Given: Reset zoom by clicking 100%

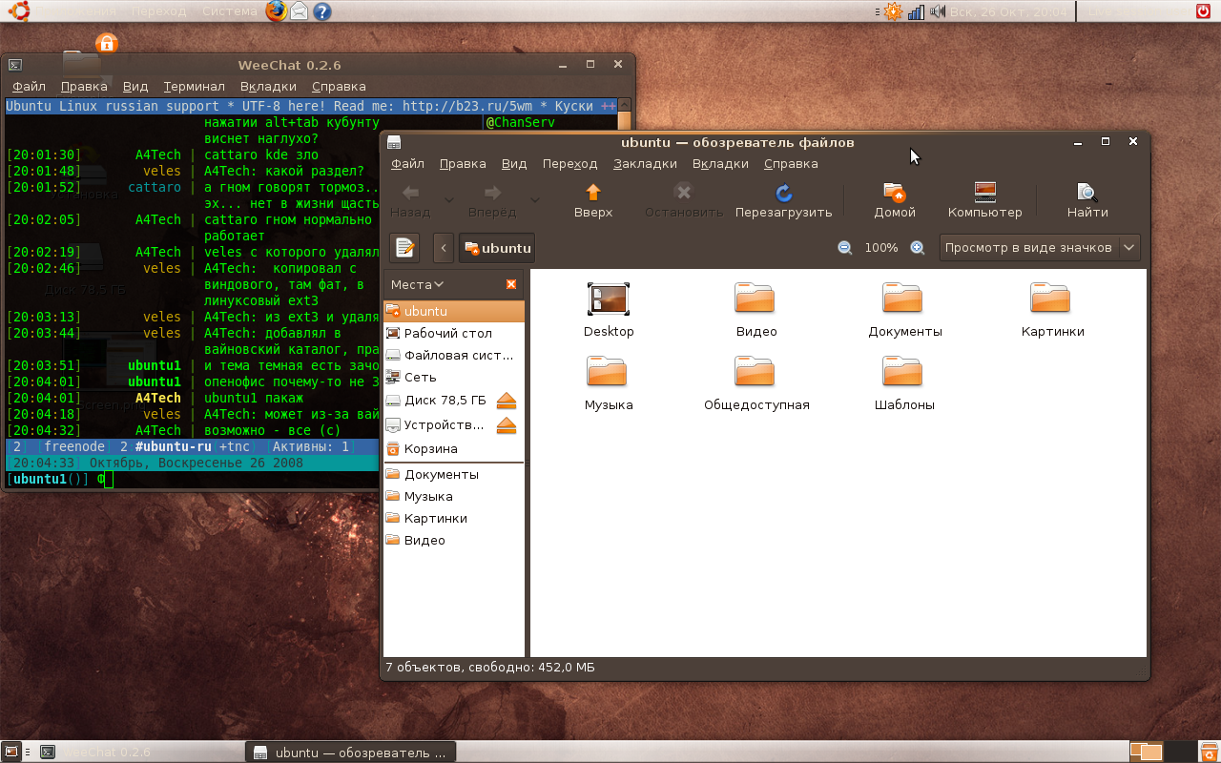Looking at the screenshot, I should click(x=881, y=248).
